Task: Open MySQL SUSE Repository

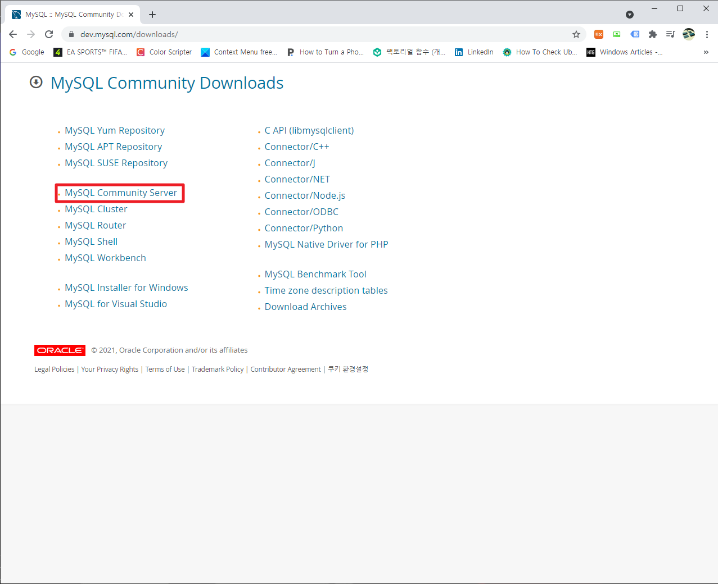Action: click(x=116, y=163)
